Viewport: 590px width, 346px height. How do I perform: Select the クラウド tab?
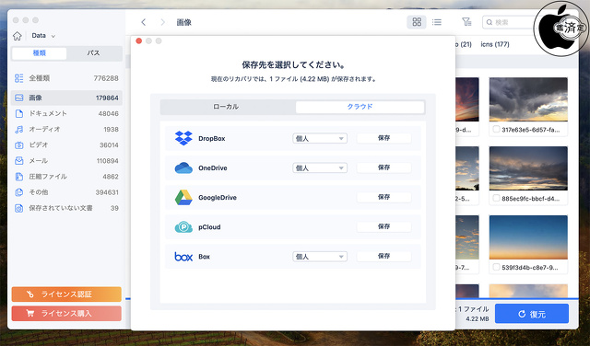click(x=360, y=107)
